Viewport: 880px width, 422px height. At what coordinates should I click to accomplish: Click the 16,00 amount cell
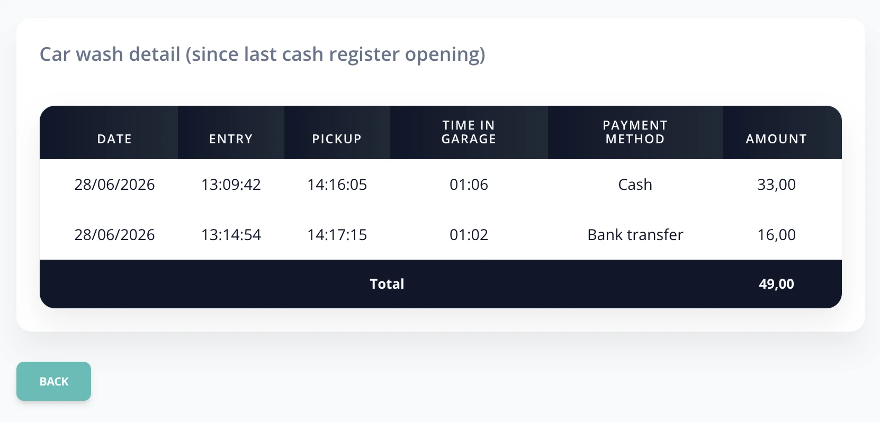776,235
